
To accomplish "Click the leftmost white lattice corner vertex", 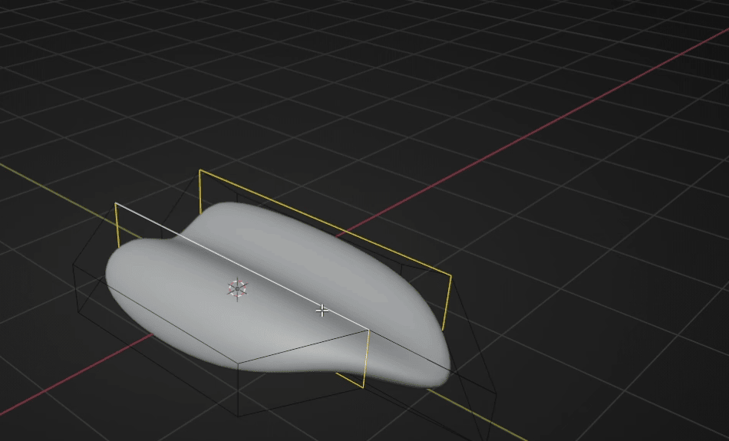I will [115, 203].
